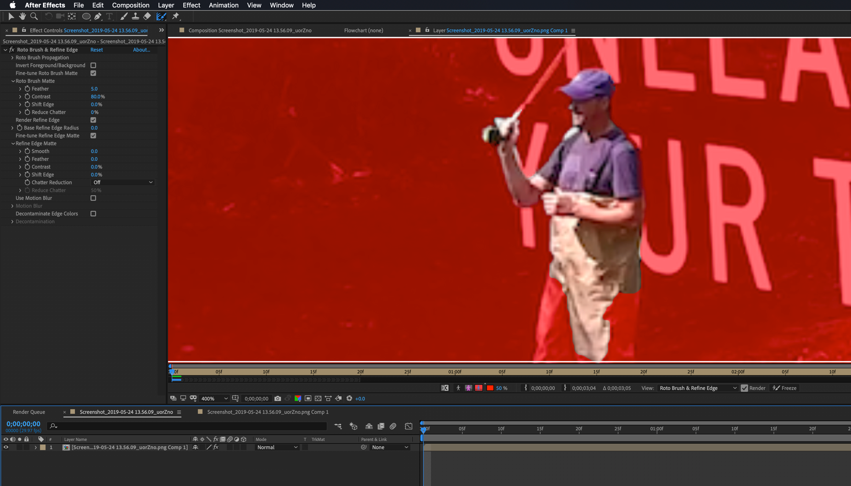Toggle alpha overlay view button
Screen dimensions: 851x486
tap(479, 388)
